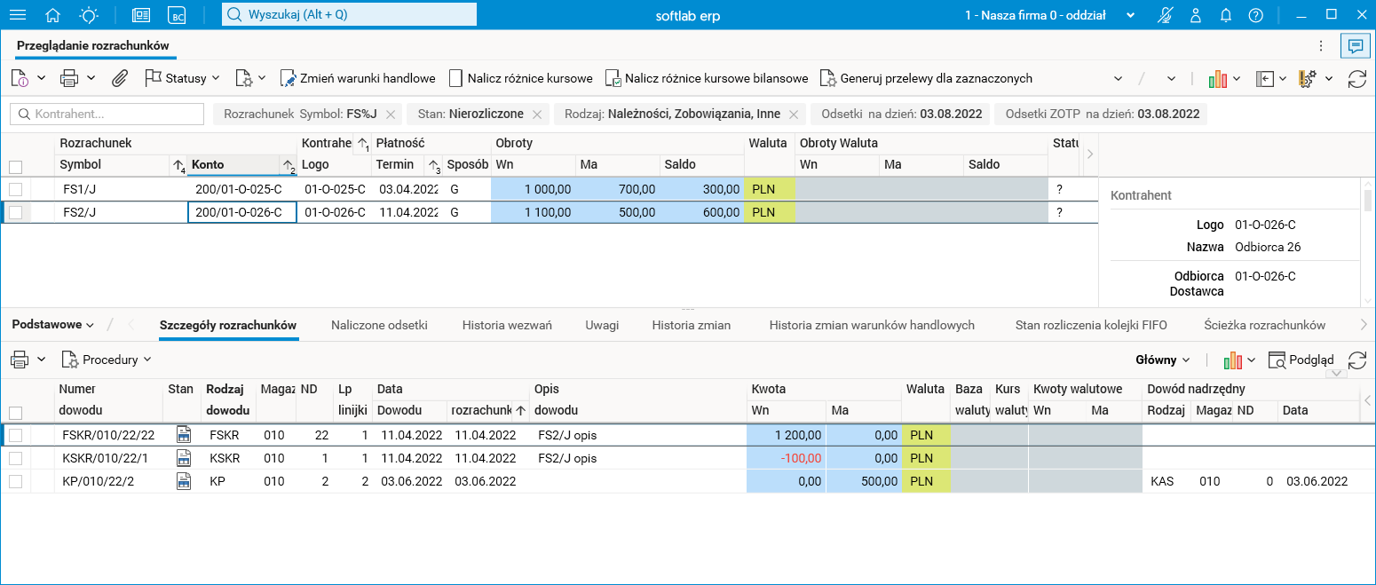
Task: Check the FS1/J row checkbox
Action: click(x=15, y=189)
